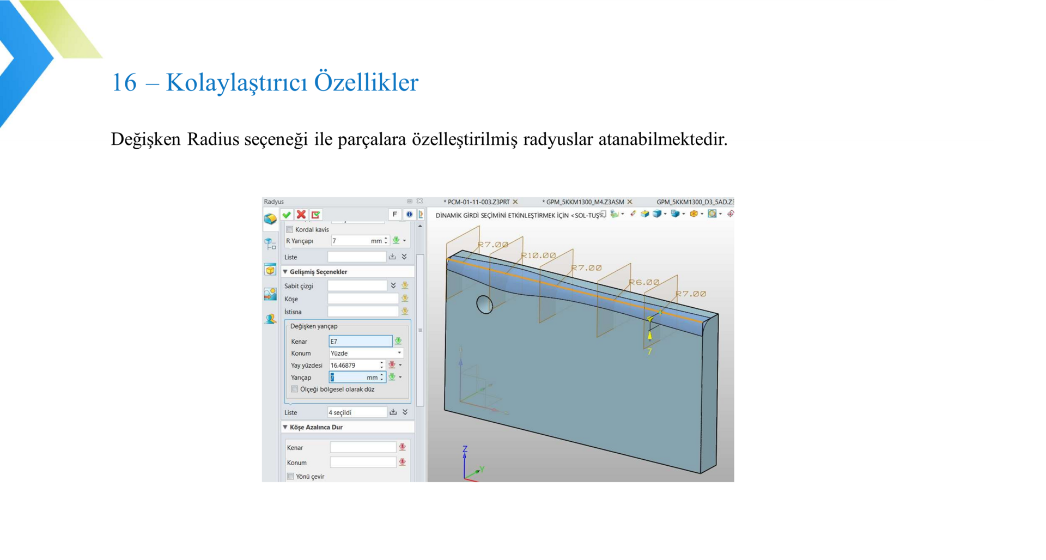The height and width of the screenshot is (560, 1046).
Task: Check Ölçeği bölgesel olarak düz
Action: (295, 389)
